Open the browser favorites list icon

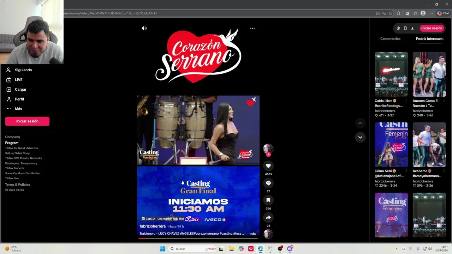coord(415,13)
